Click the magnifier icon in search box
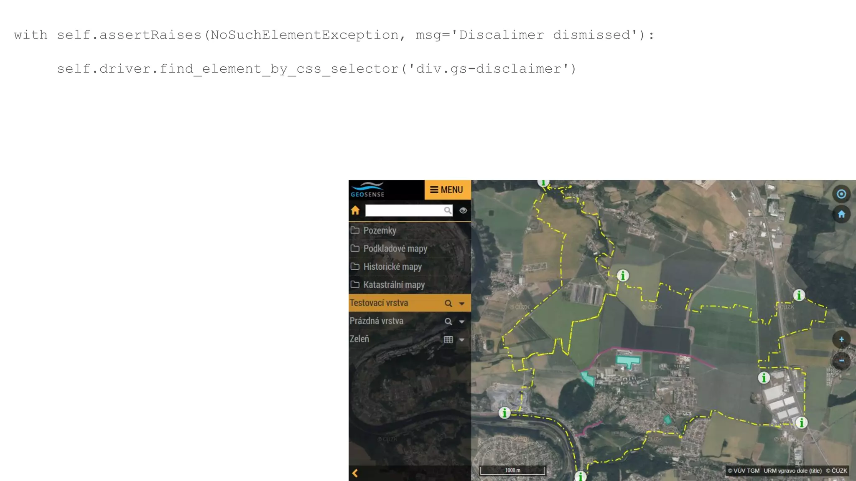The image size is (856, 481). [447, 210]
